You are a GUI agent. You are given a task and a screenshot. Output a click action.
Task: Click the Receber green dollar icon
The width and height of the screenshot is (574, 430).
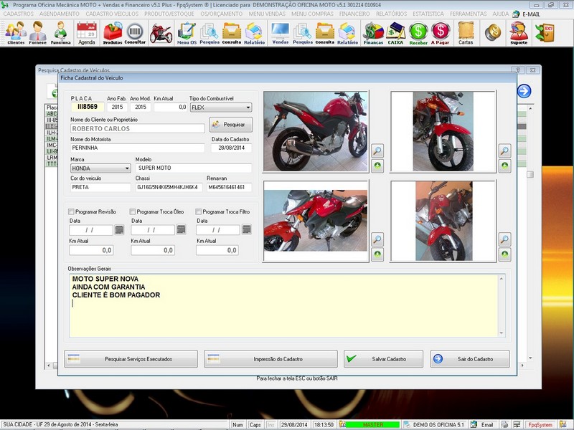tap(418, 32)
